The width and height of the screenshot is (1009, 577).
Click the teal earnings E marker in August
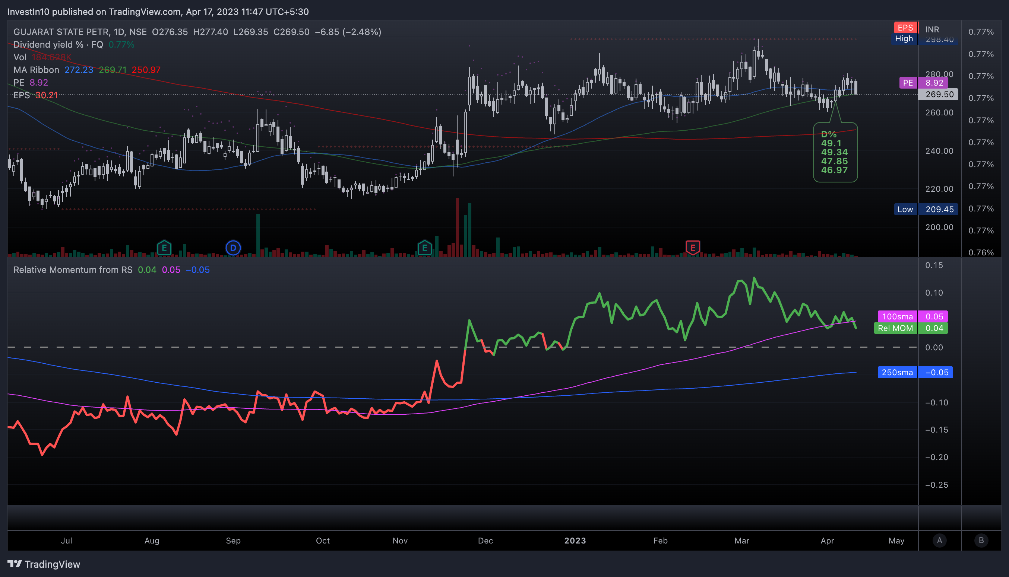164,248
